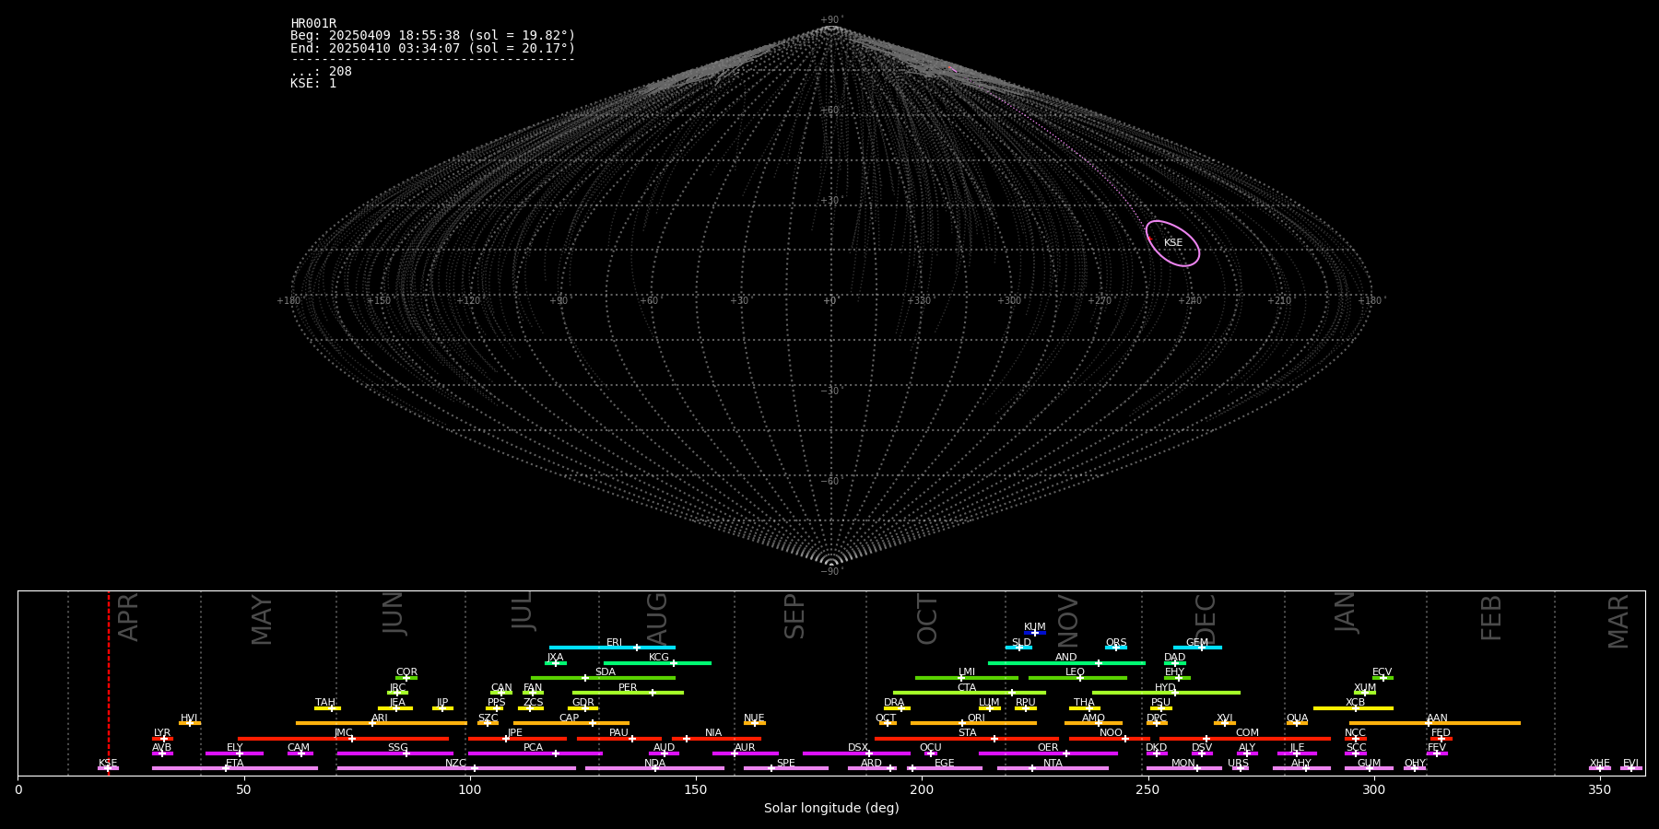
Task: Select the SDA shower label
Action: (606, 671)
